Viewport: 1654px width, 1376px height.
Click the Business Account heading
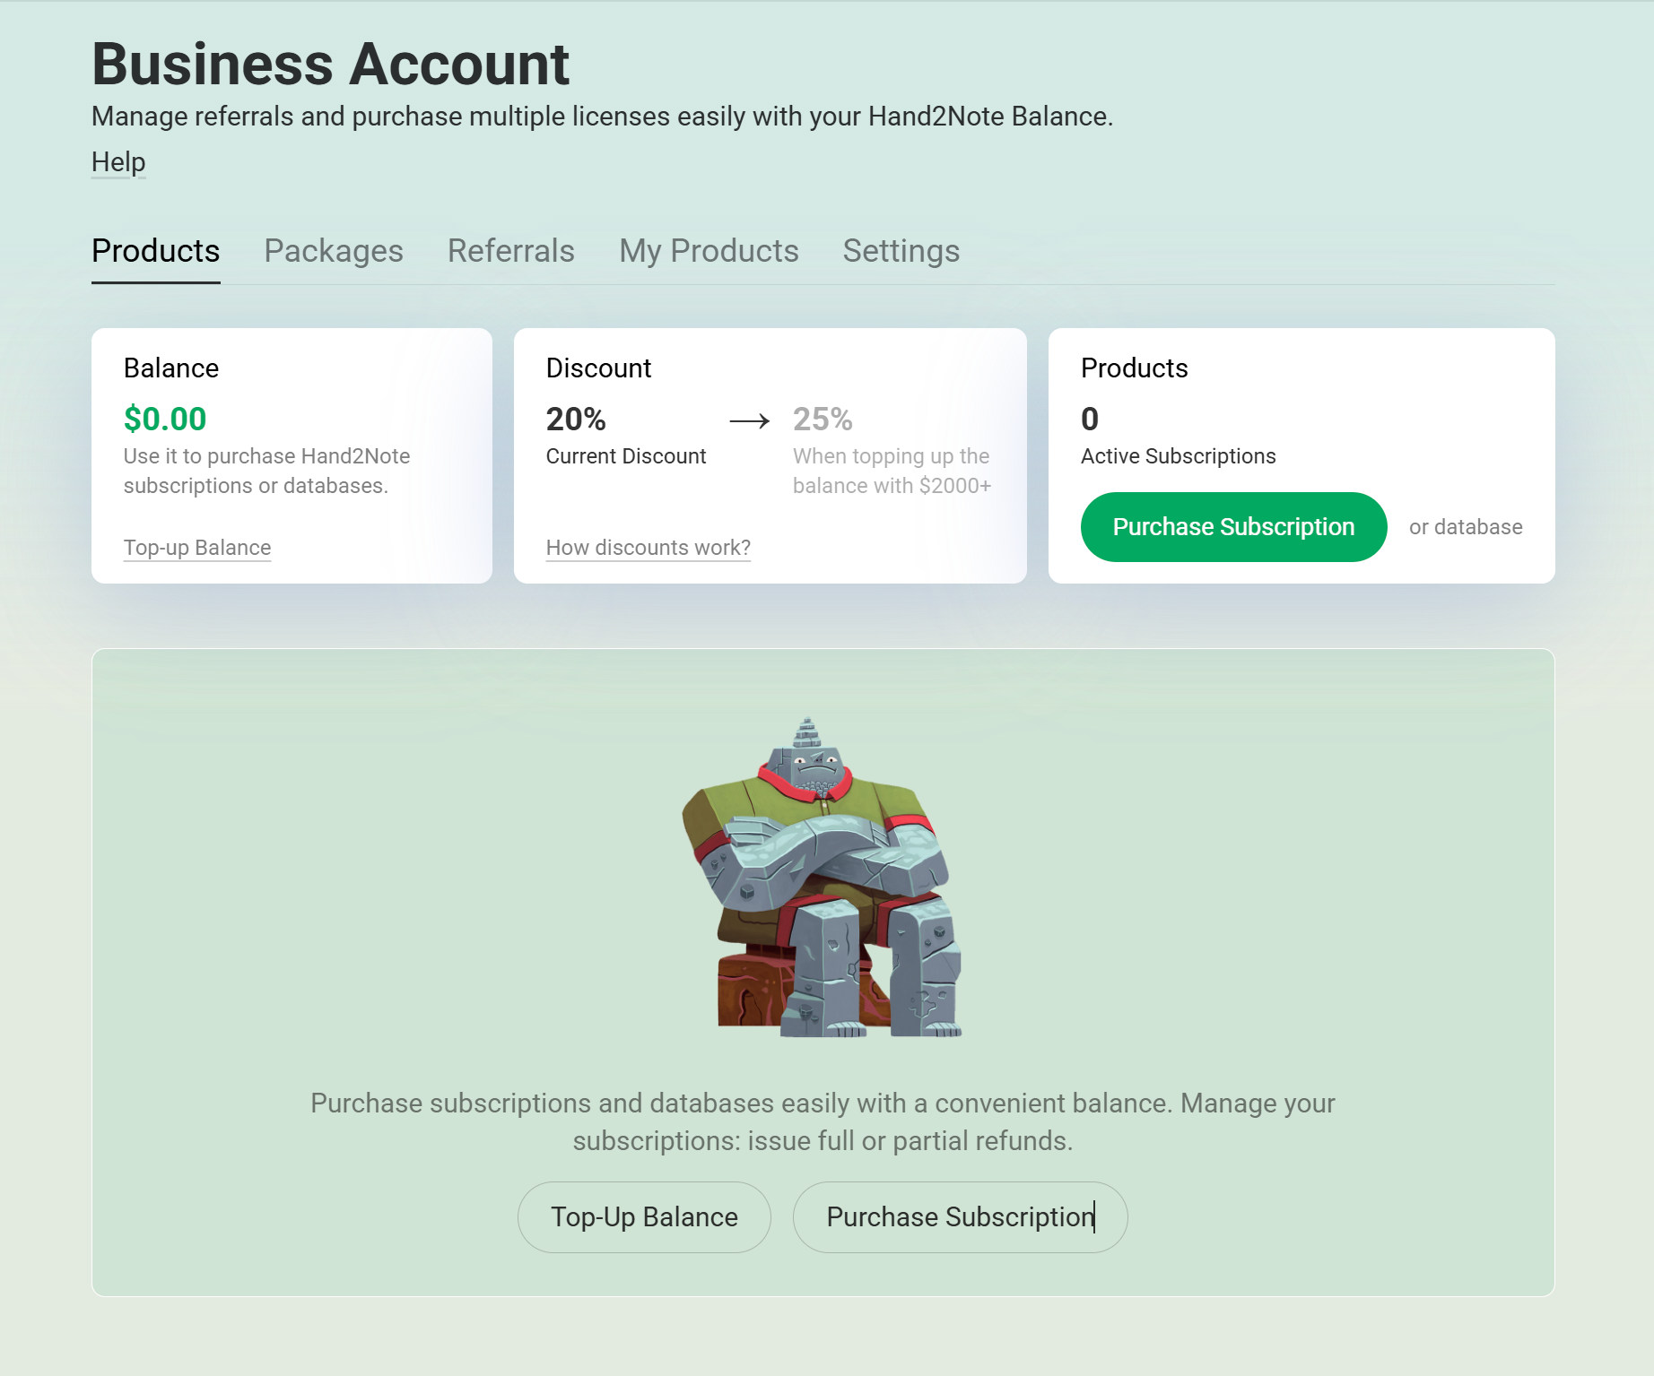[x=331, y=65]
